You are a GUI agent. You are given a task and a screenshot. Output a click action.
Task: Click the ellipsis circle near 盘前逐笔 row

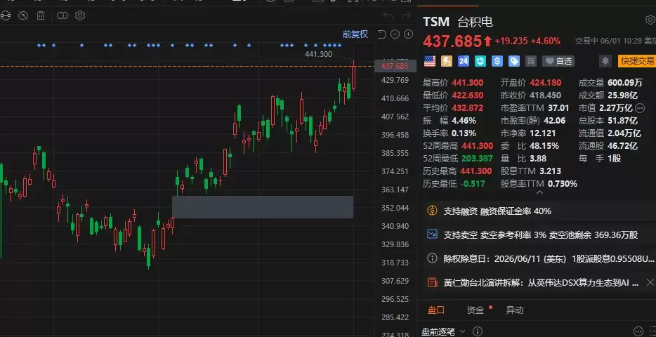(x=638, y=331)
